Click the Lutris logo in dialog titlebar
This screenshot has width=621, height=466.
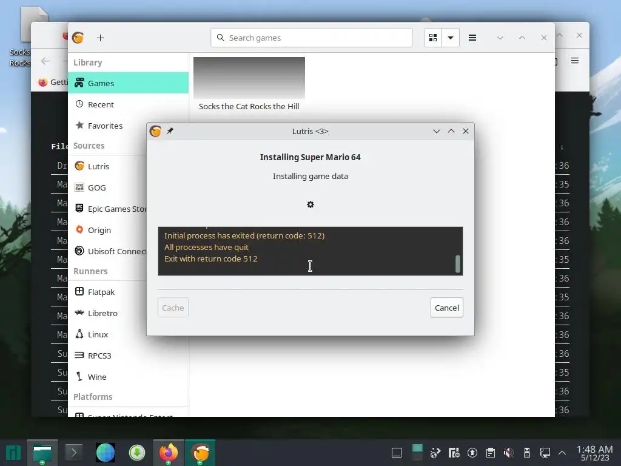click(155, 131)
